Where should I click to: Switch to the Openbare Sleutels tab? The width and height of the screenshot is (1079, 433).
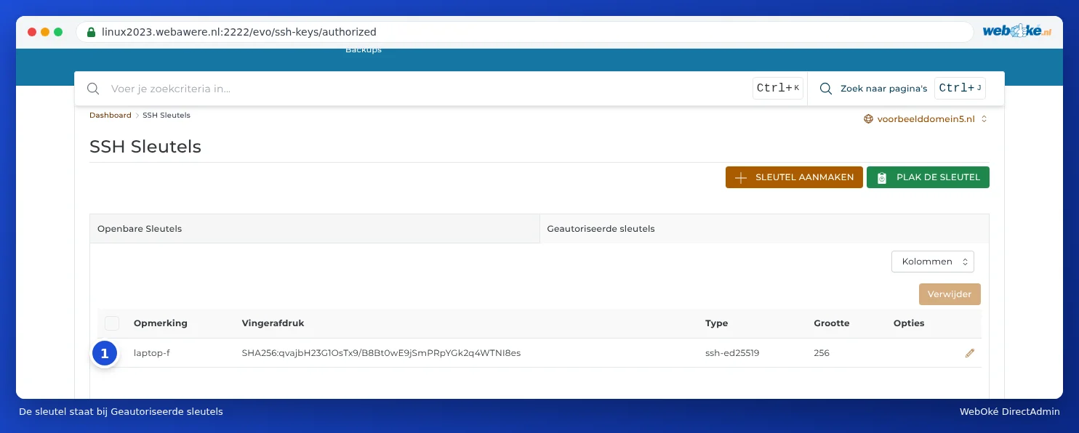314,229
